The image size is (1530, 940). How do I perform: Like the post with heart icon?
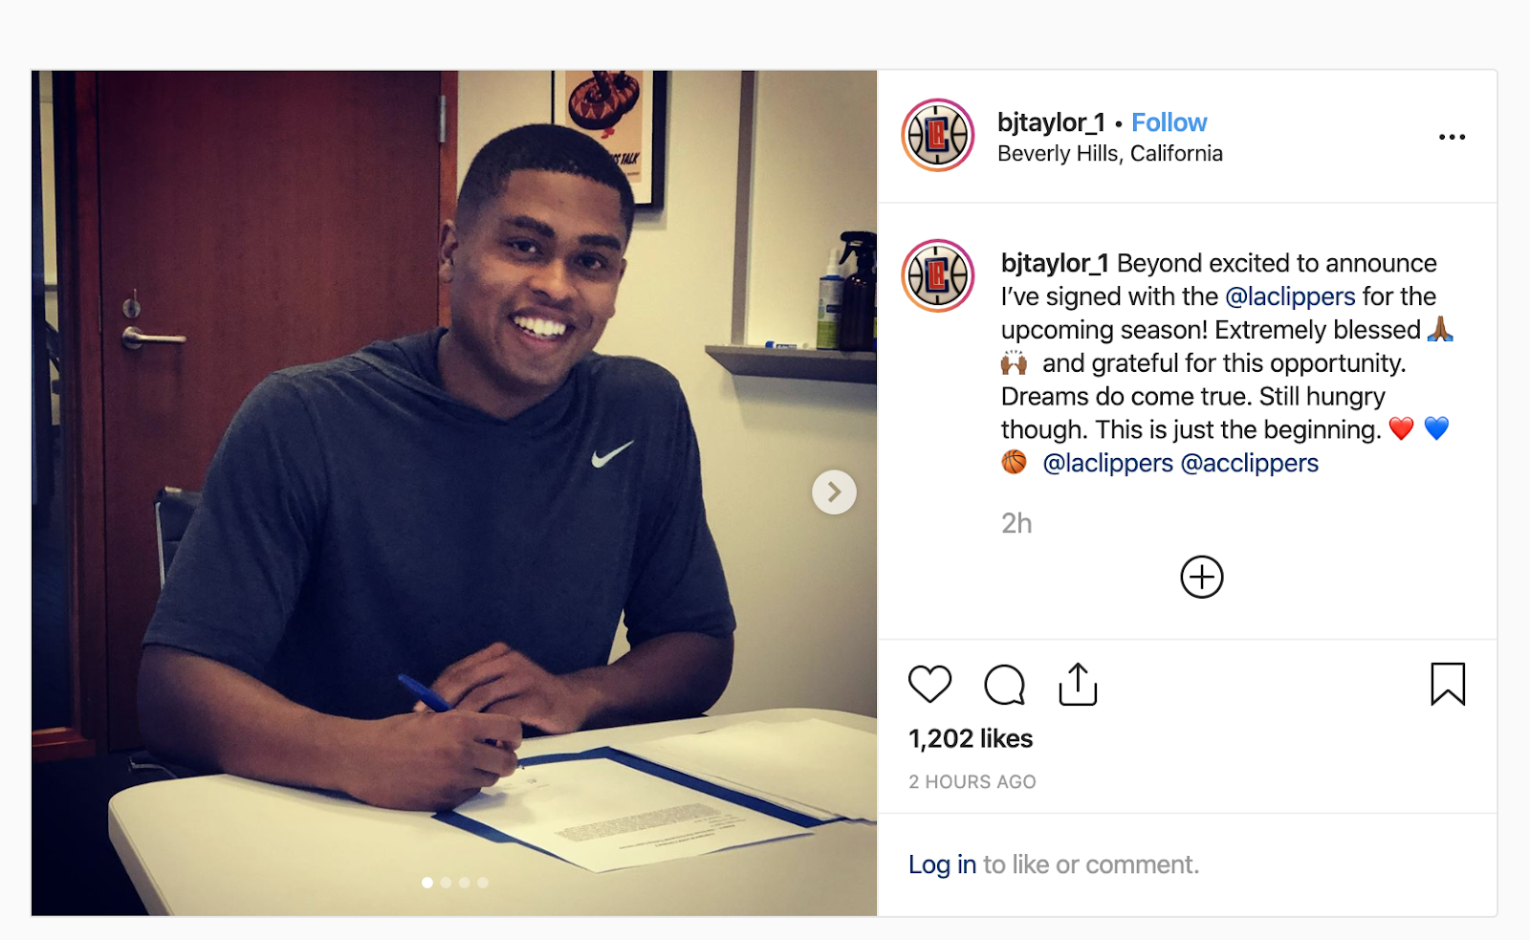(x=929, y=685)
